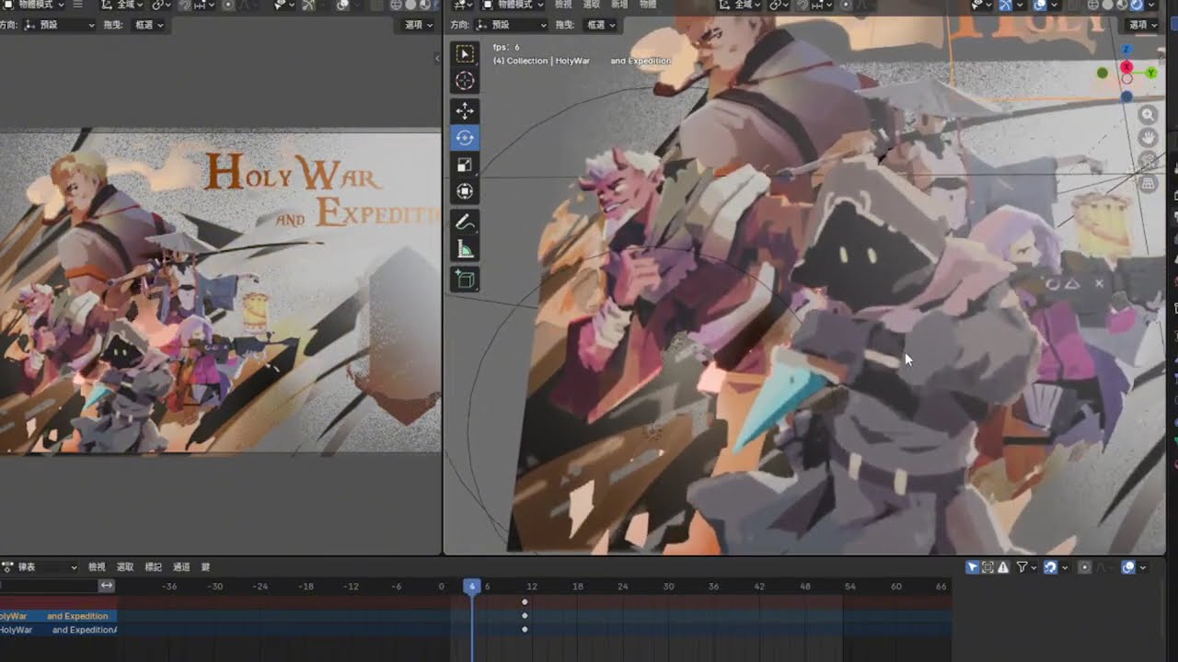This screenshot has height=662, width=1178.
Task: Open the 檢視 View menu in the dope sheet
Action: pos(97,567)
